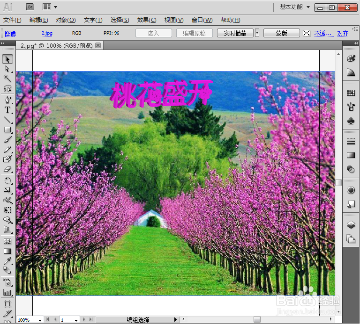The height and width of the screenshot is (324, 360).
Task: Open the Brushes panel icon
Action: (x=351, y=107)
